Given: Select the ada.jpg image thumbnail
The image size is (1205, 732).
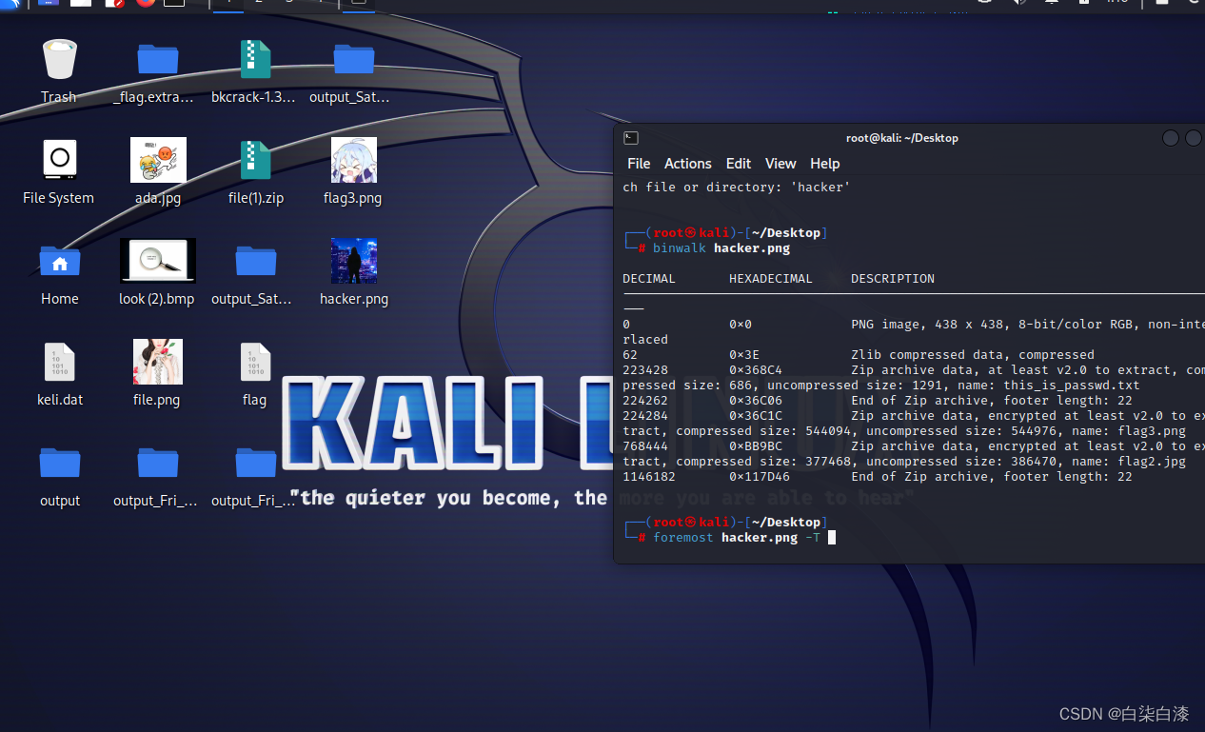Looking at the screenshot, I should (x=157, y=162).
